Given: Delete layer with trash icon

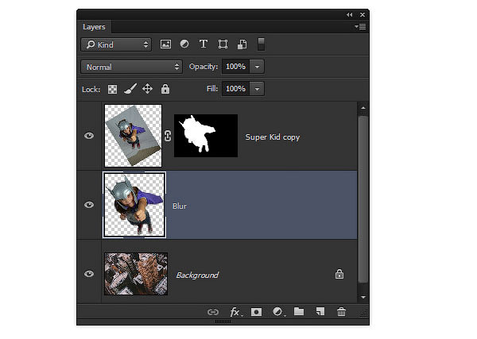Looking at the screenshot, I should (x=341, y=312).
